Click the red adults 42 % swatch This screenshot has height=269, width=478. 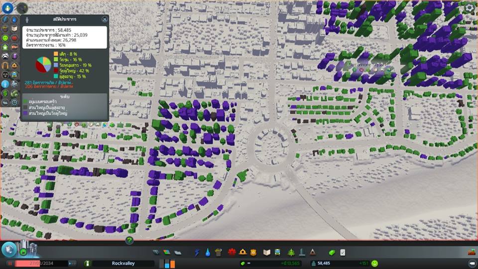pyautogui.click(x=56, y=70)
